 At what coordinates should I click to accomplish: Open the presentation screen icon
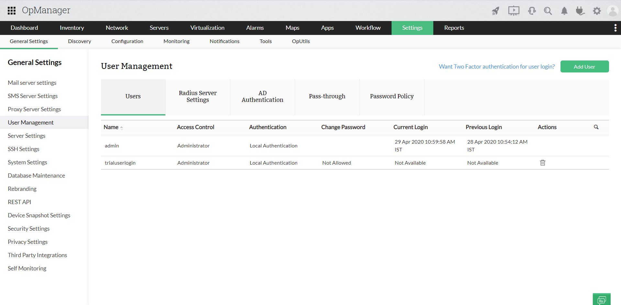[x=514, y=11]
